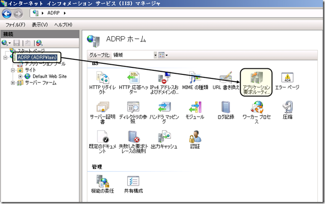Image resolution: width=325 pixels, height=204 pixels.
Task: Open アプリケーション要求ルーティング feature icon
Action: coord(256,82)
